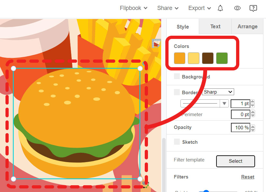The width and height of the screenshot is (266, 192).
Task: Enable the Background checkbox
Action: (x=177, y=77)
